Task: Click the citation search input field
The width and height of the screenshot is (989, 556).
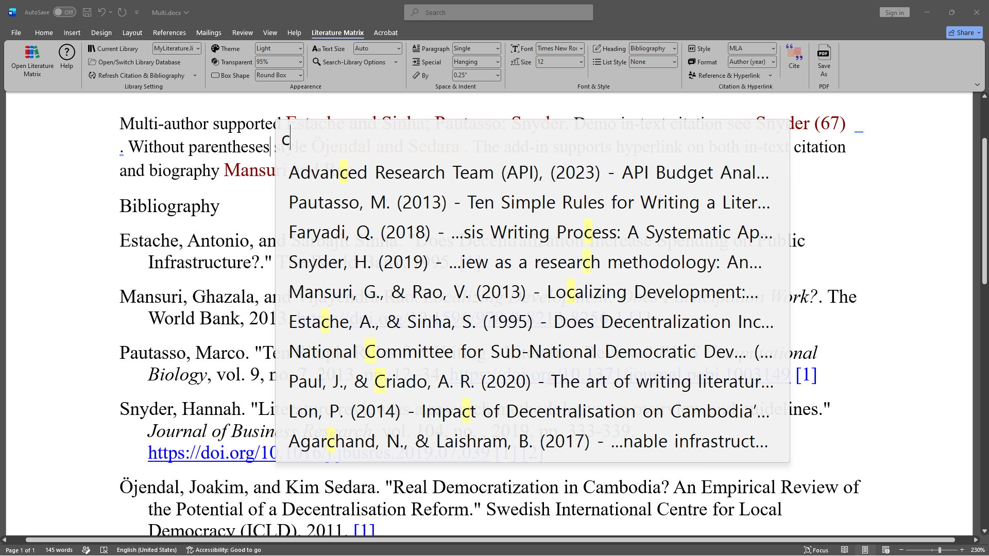Action: click(532, 140)
